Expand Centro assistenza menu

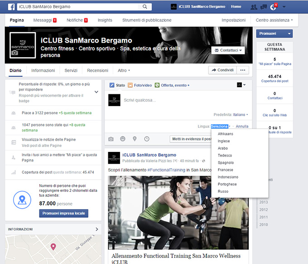coord(274,20)
